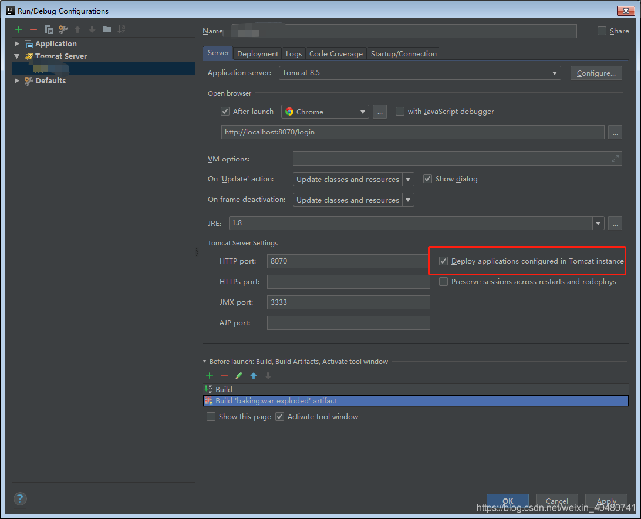The width and height of the screenshot is (641, 519).
Task: Toggle the Share checkbox
Action: (602, 31)
